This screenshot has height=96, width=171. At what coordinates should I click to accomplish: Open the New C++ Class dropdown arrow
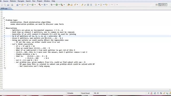(35, 5)
